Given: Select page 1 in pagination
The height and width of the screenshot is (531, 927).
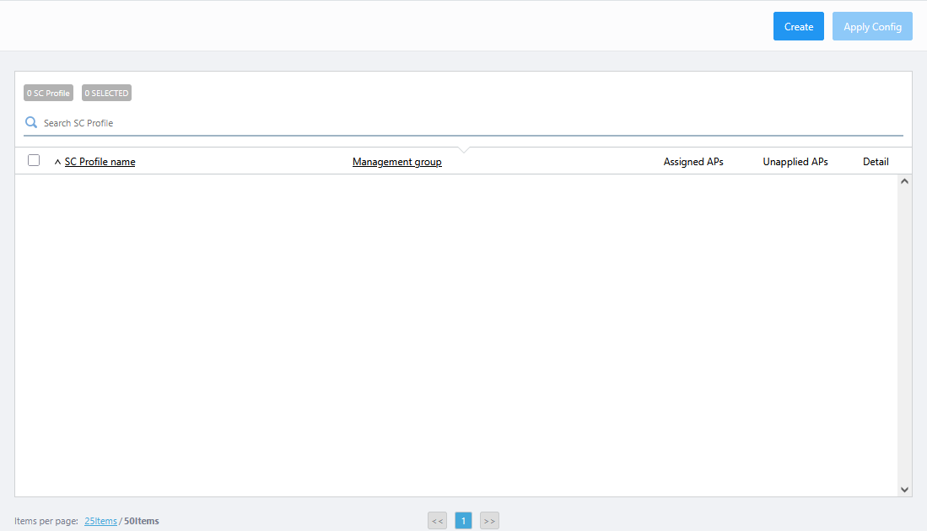Looking at the screenshot, I should point(463,521).
